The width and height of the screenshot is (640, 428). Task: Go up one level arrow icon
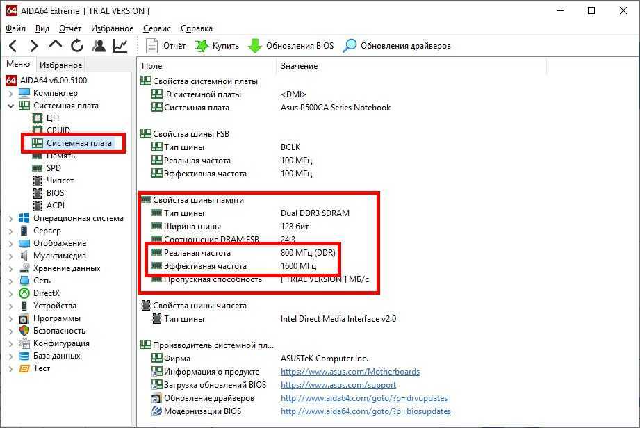[56, 45]
